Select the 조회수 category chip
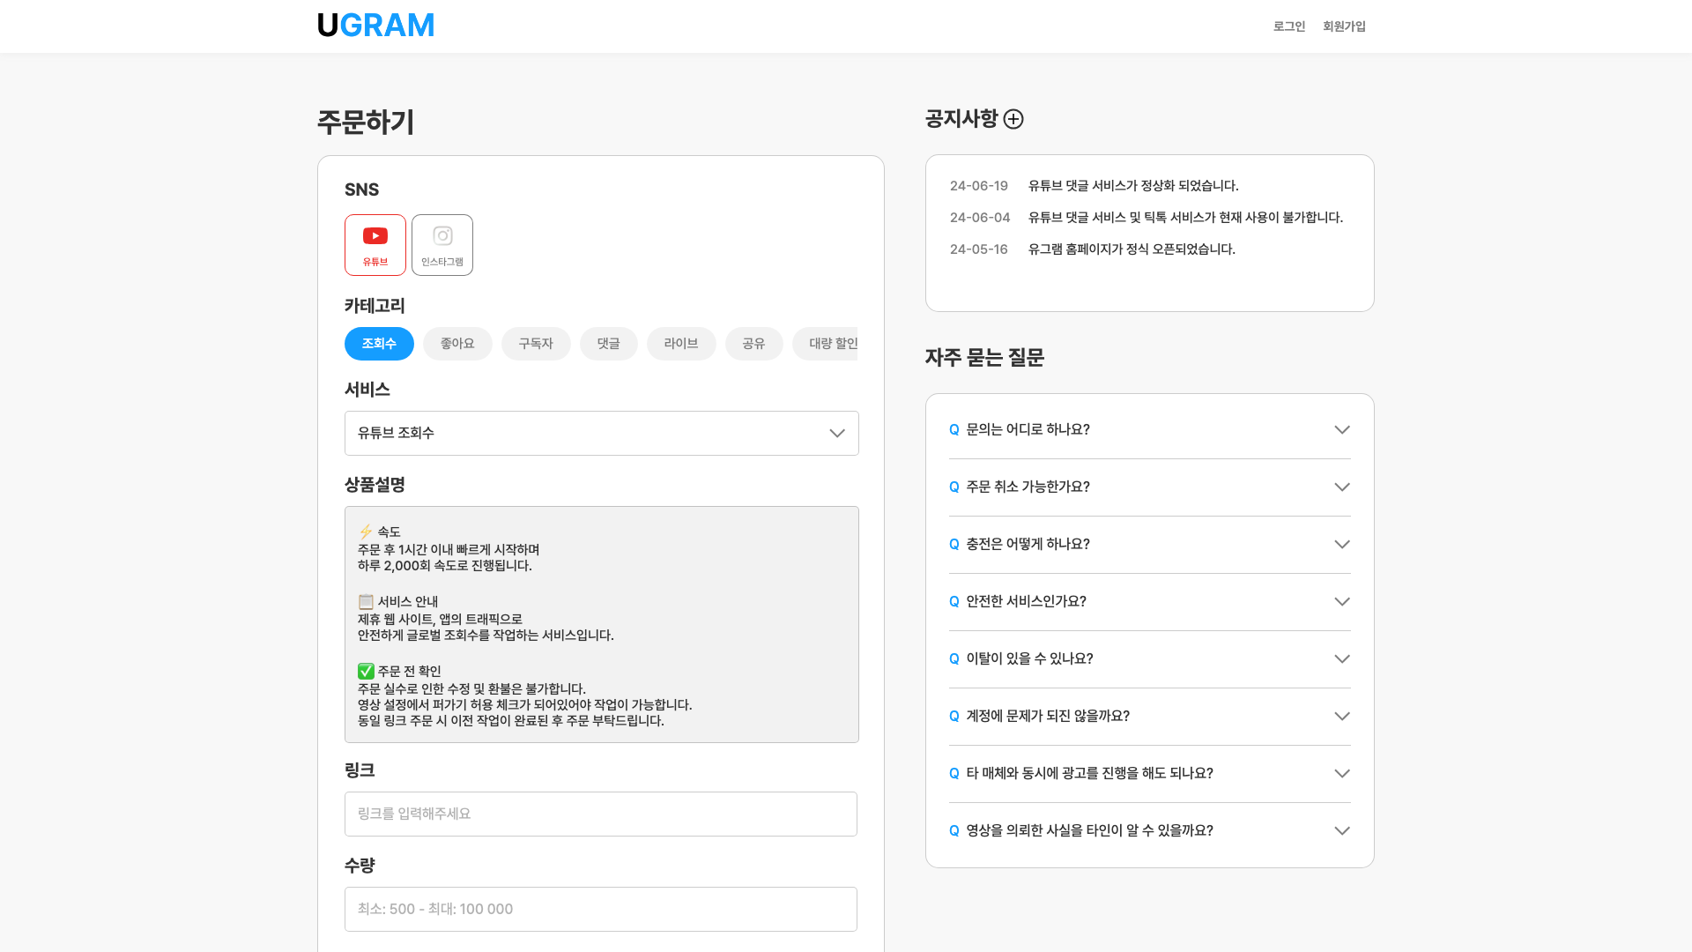This screenshot has height=952, width=1692. (x=379, y=344)
